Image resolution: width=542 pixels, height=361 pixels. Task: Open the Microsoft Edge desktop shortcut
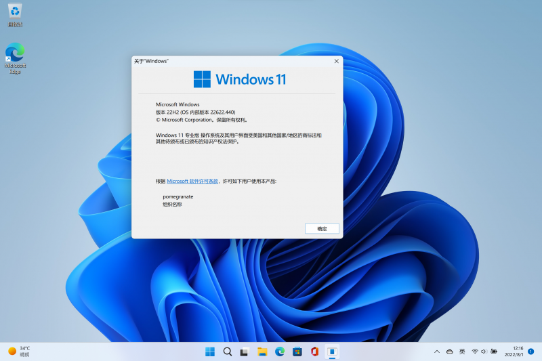click(15, 58)
